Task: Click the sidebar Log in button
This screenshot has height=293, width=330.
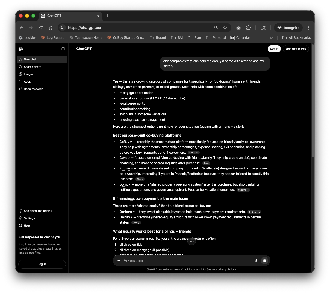Action: (42, 264)
